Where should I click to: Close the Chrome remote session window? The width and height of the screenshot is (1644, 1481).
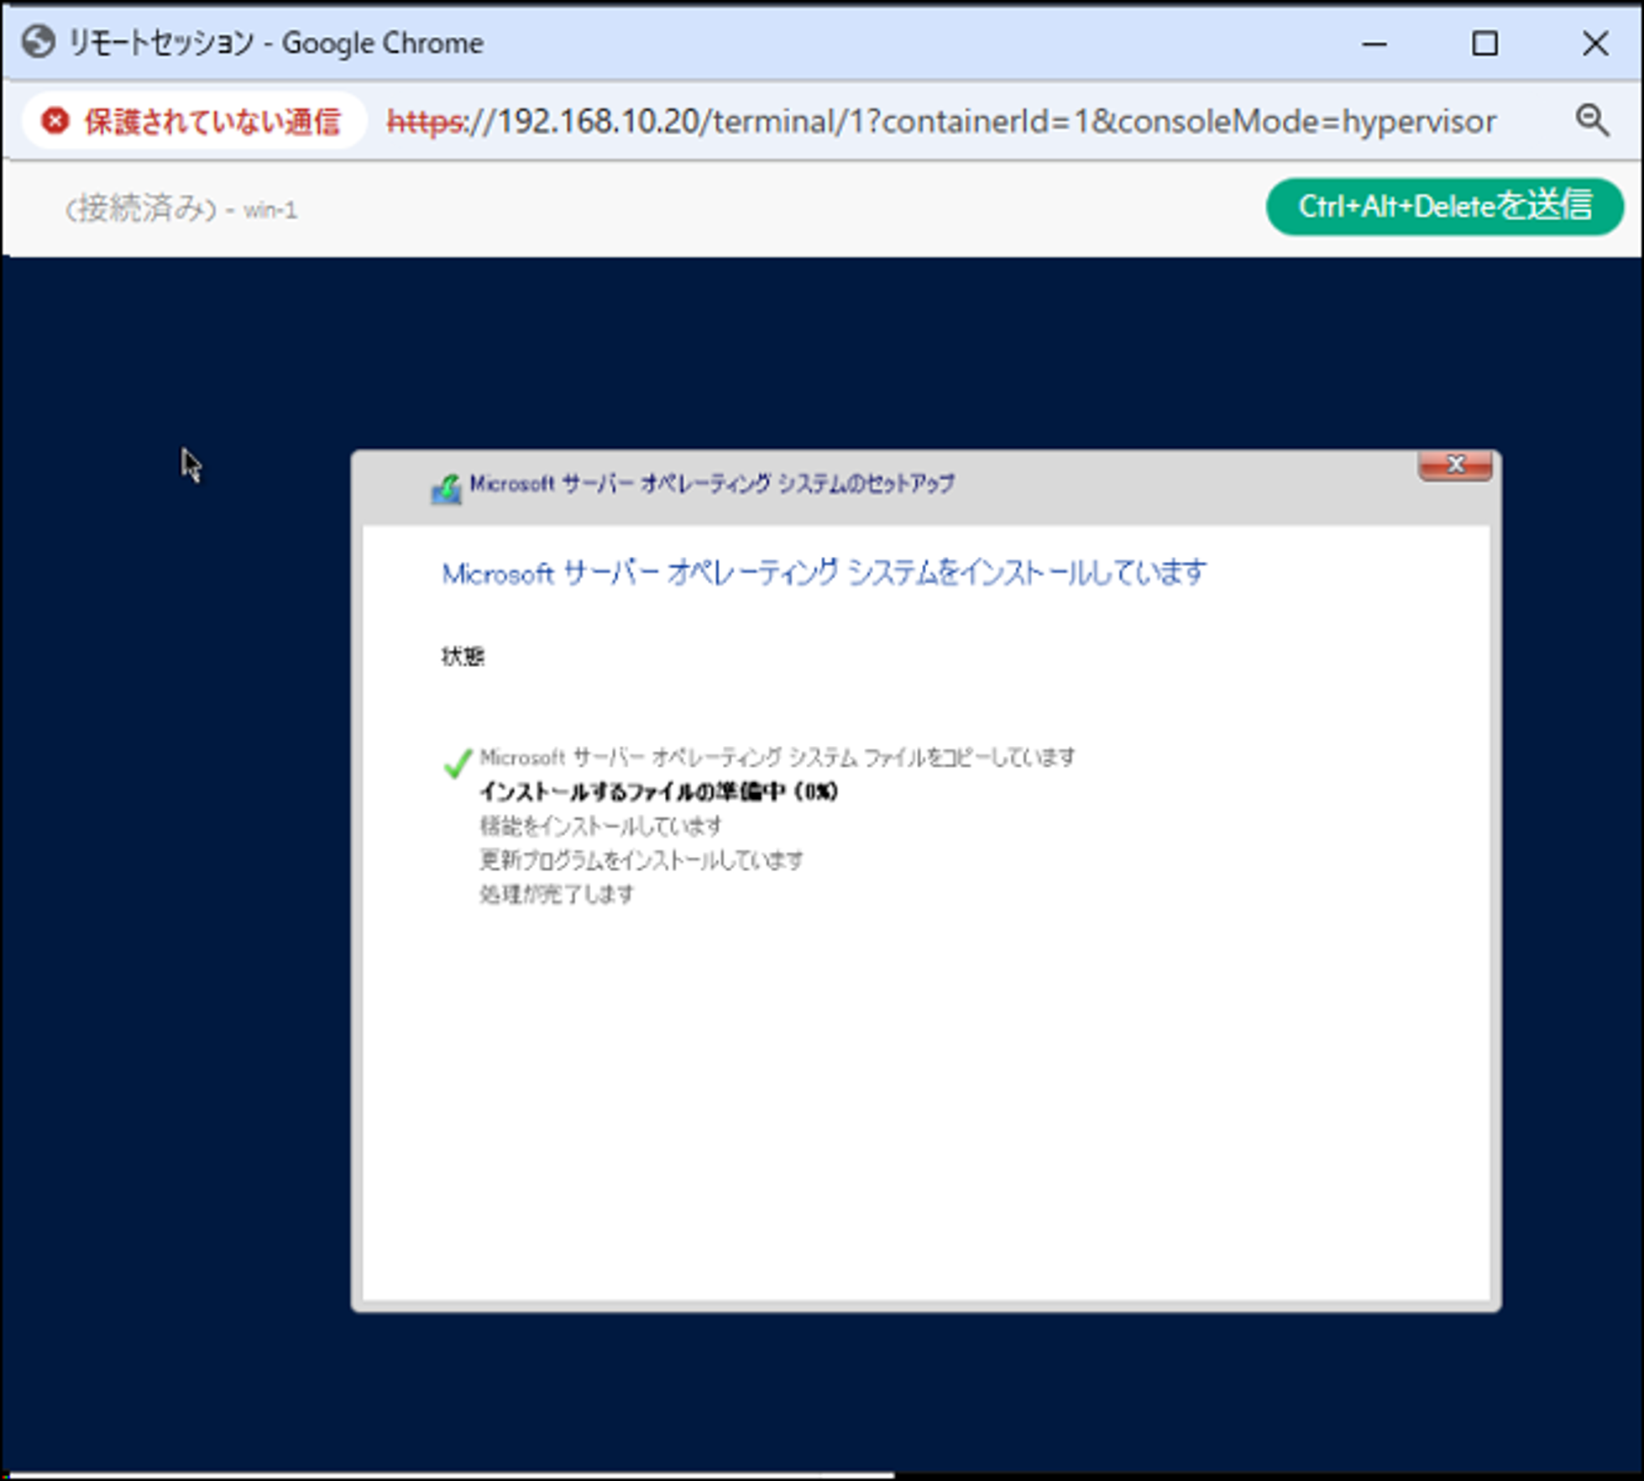1594,44
